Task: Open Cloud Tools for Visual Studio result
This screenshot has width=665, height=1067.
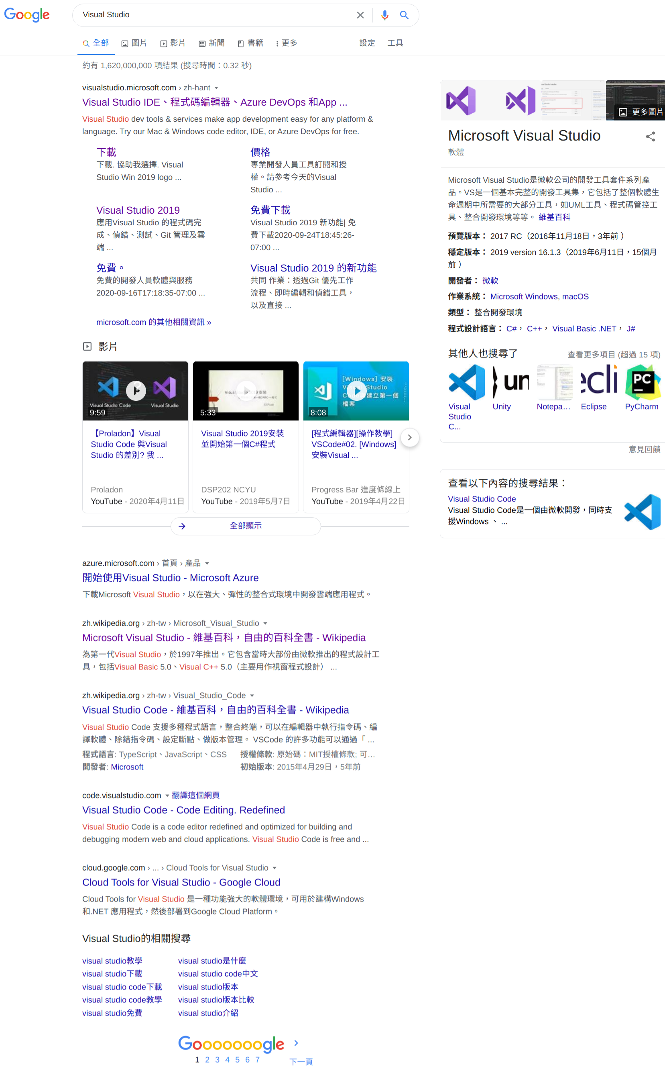Action: 181,882
